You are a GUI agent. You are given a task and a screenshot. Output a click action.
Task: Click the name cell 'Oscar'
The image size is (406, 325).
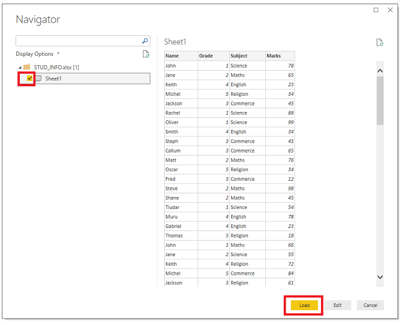click(181, 170)
